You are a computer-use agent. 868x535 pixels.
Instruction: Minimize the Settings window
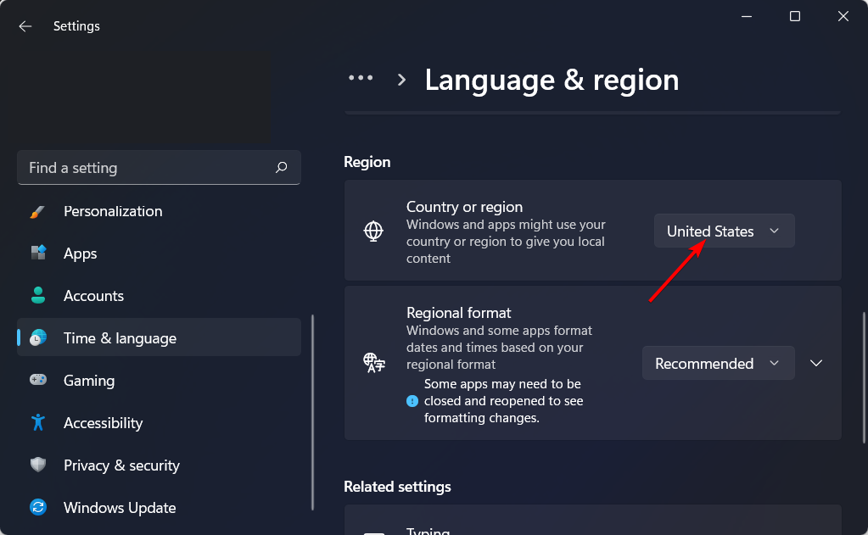pos(746,17)
